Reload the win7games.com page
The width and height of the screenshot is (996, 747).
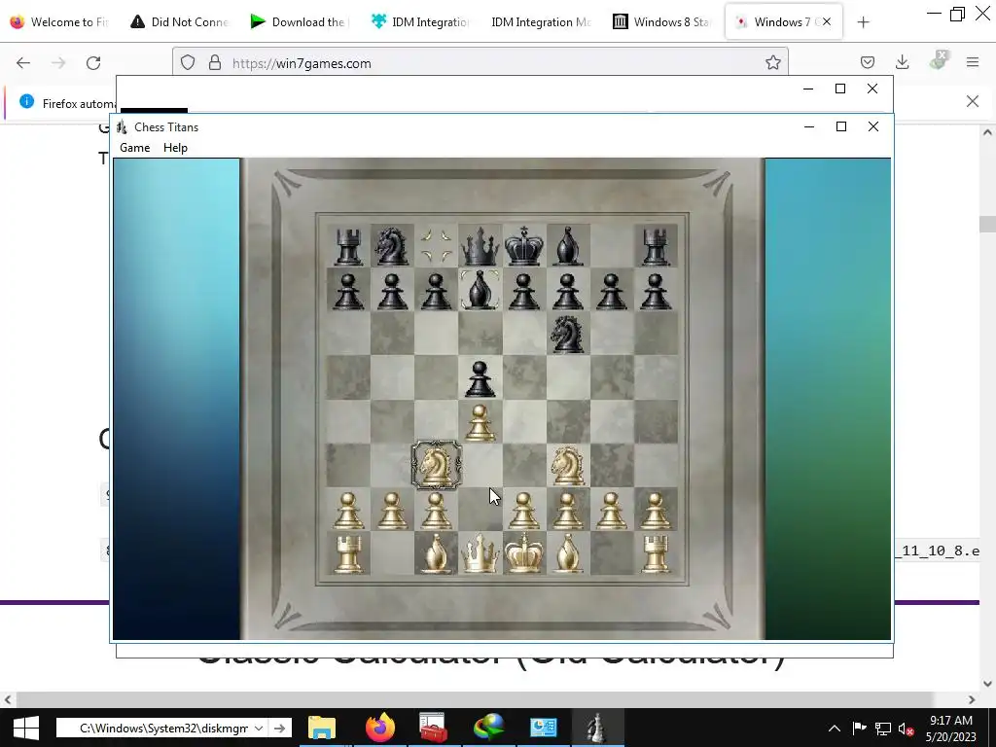[x=93, y=63]
